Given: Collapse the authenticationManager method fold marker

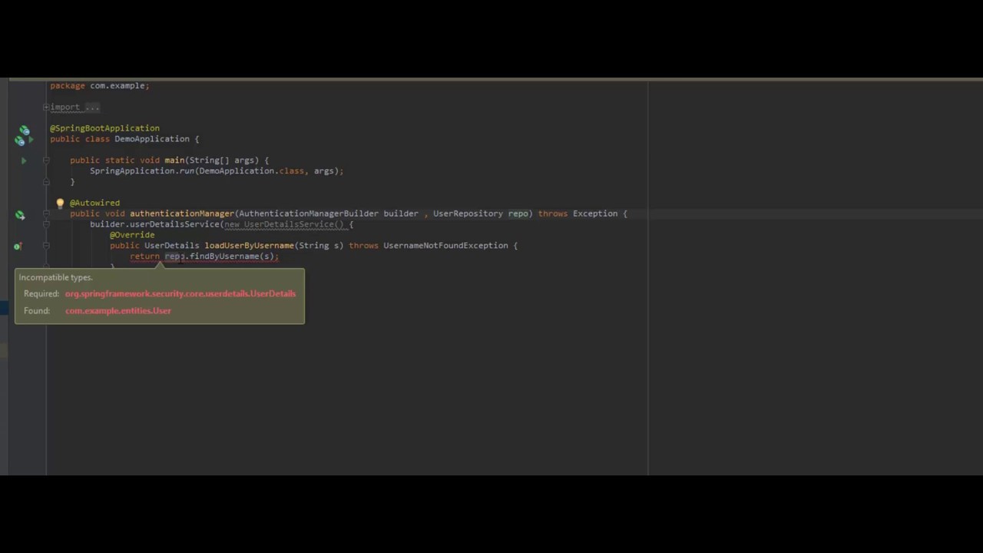Looking at the screenshot, I should click(x=46, y=214).
